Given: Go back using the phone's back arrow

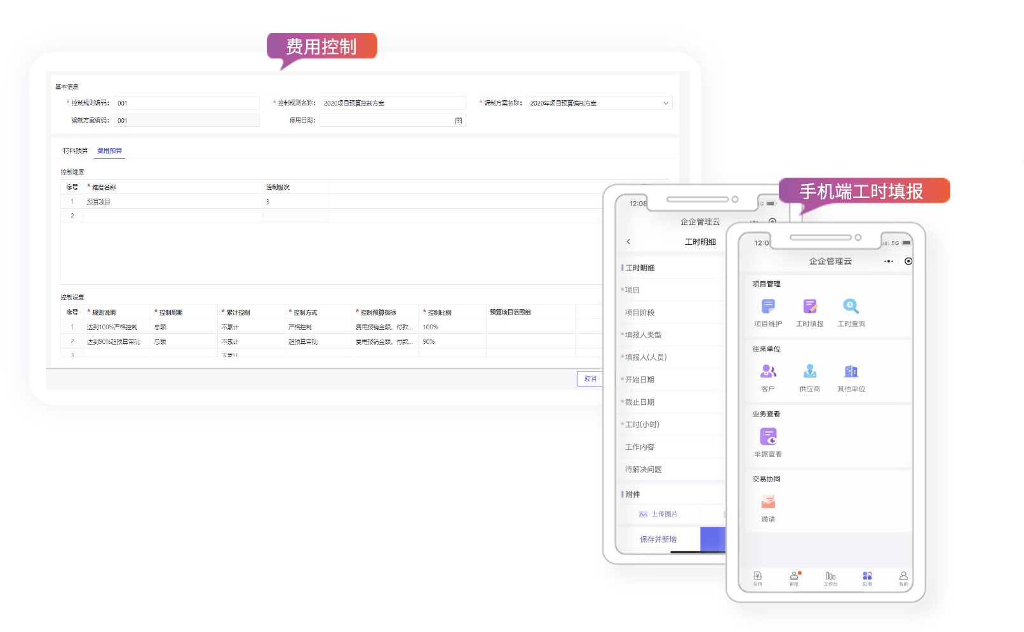Looking at the screenshot, I should click(628, 242).
